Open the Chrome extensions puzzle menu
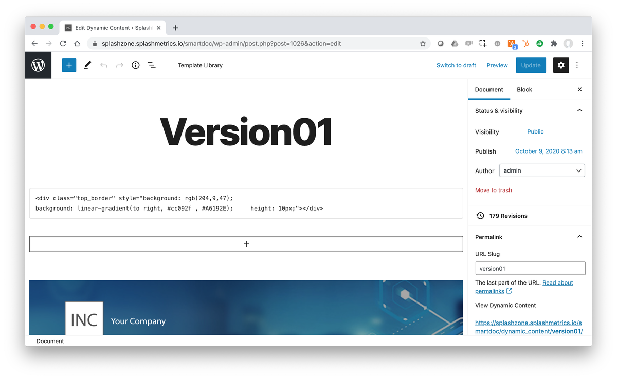Screen dimensions: 617x379 pos(554,44)
